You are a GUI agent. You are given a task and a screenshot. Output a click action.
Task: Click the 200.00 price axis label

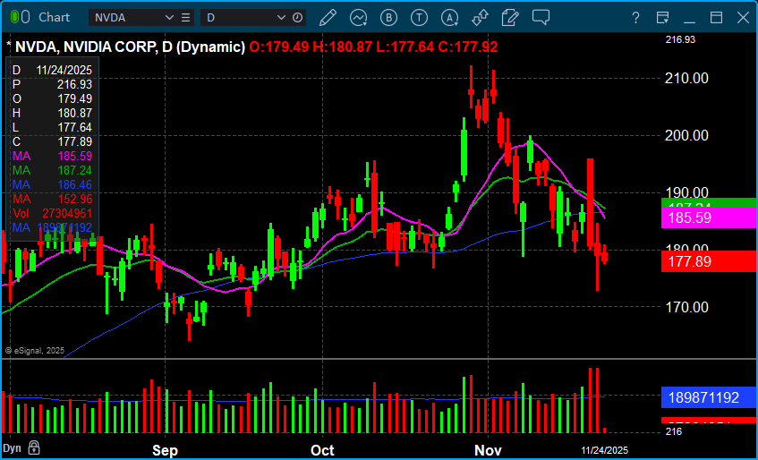click(687, 135)
